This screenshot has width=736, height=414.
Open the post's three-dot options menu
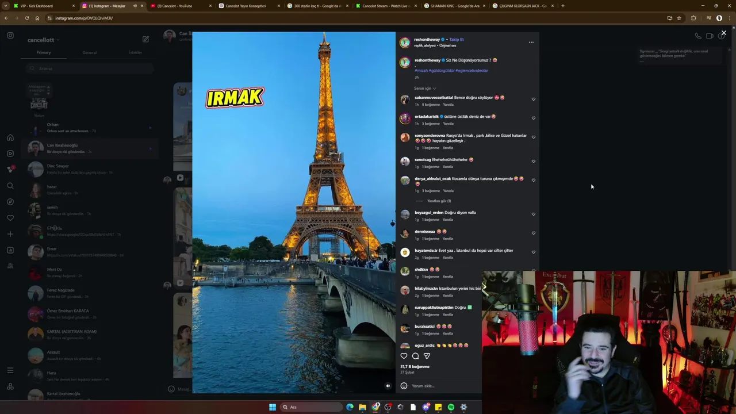(x=531, y=42)
